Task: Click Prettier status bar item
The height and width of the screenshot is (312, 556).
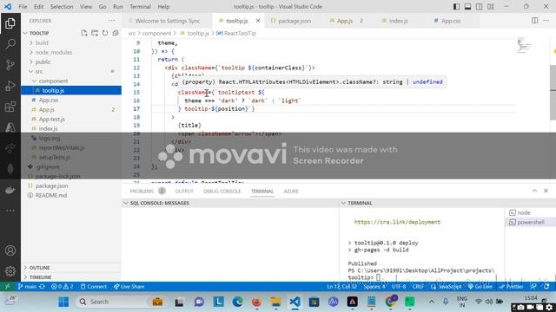Action: click(x=511, y=287)
